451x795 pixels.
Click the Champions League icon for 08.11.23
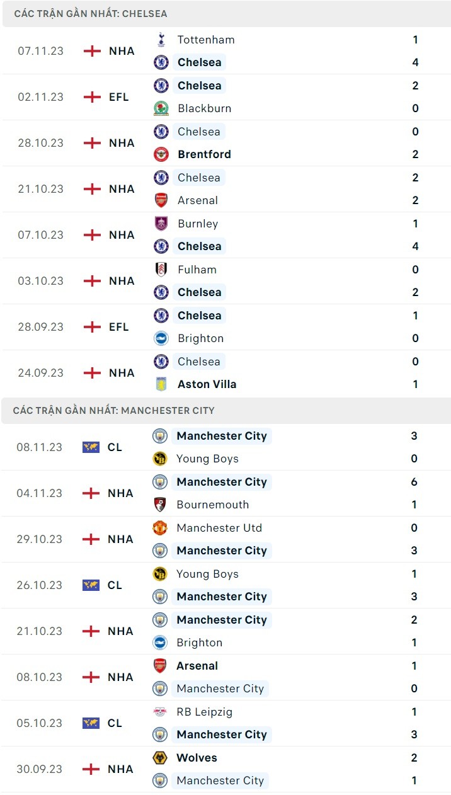click(91, 447)
